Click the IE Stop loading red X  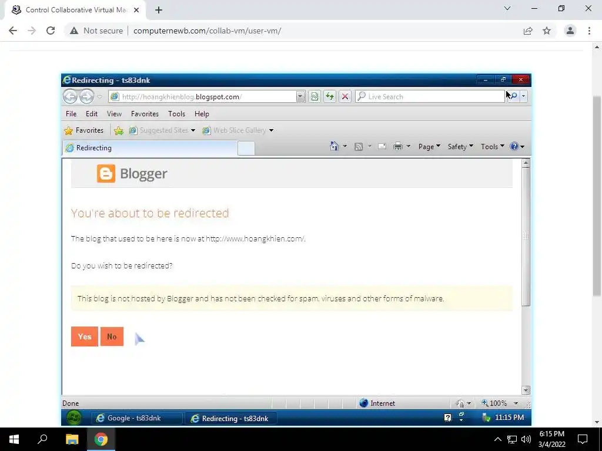345,97
